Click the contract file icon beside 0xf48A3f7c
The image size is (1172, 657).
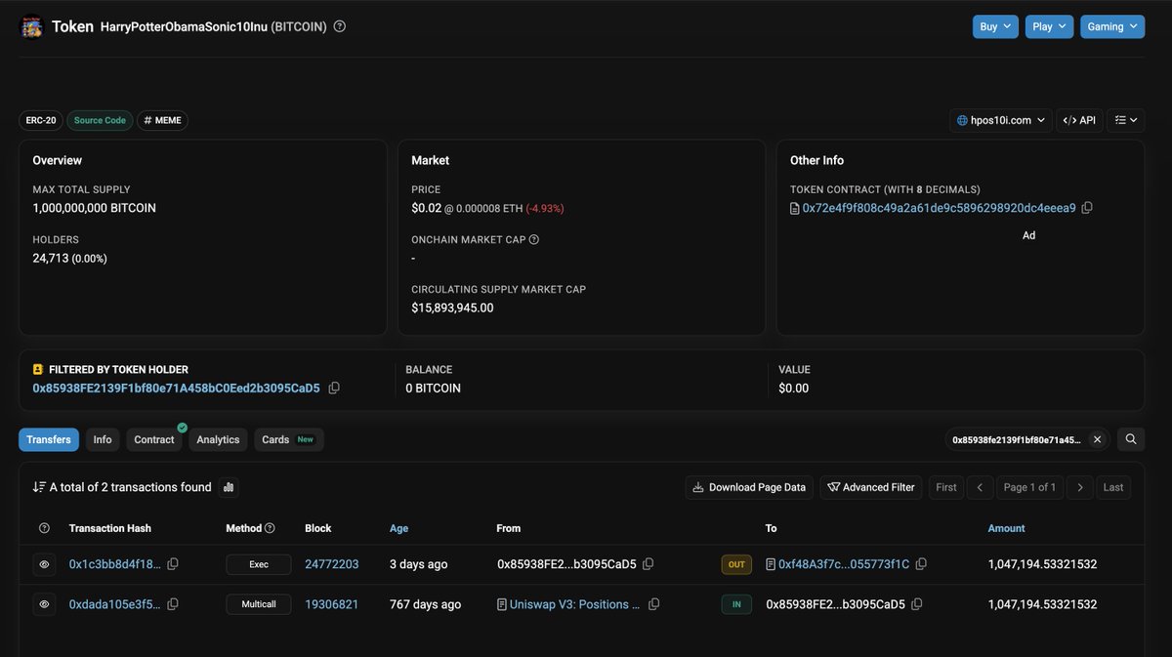(771, 564)
